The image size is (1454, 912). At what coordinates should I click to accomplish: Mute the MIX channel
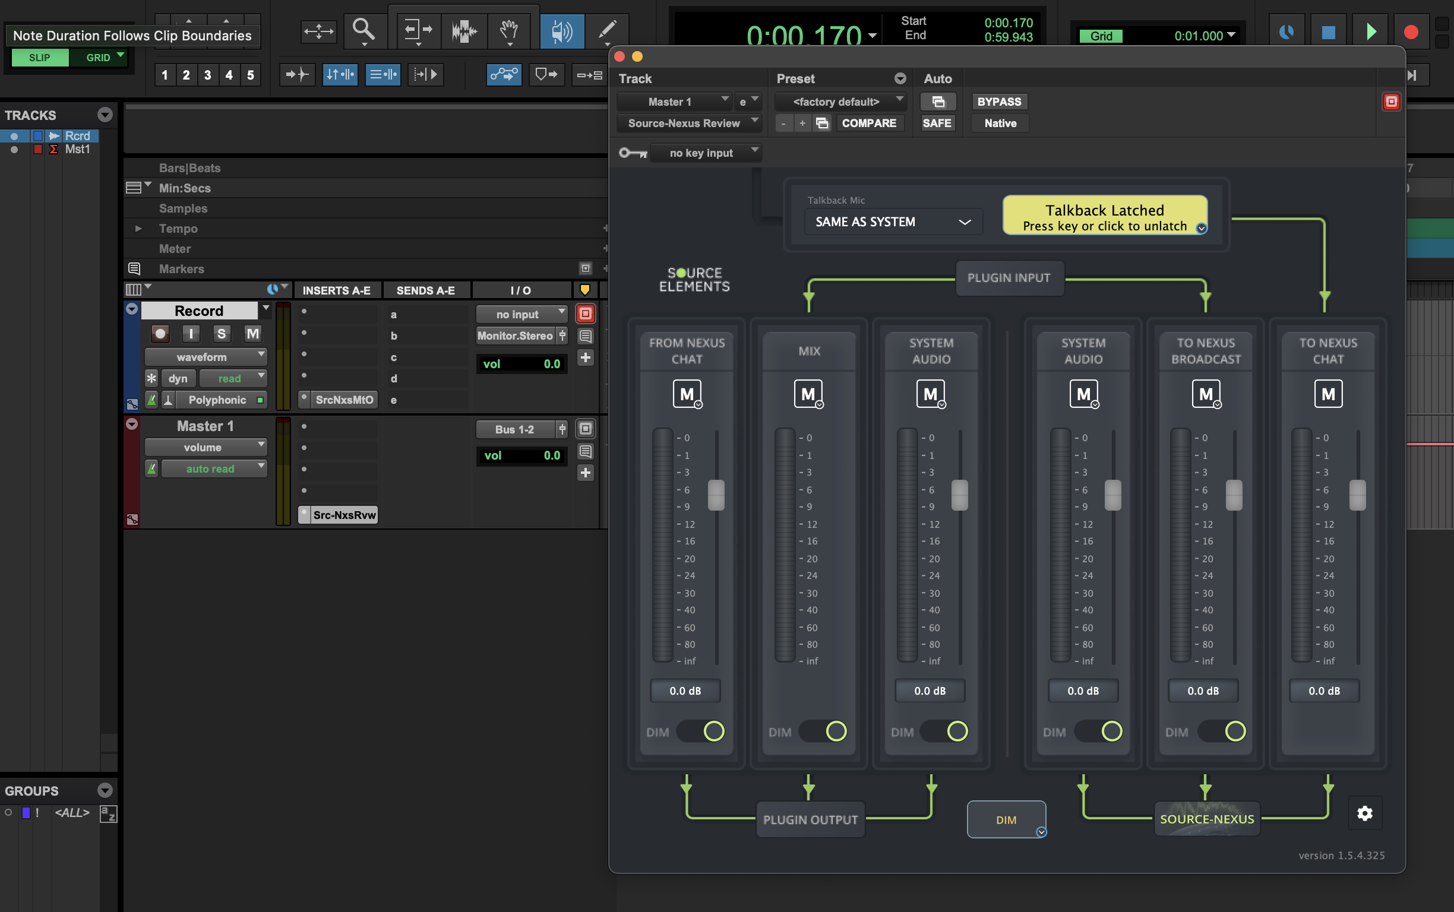click(808, 394)
